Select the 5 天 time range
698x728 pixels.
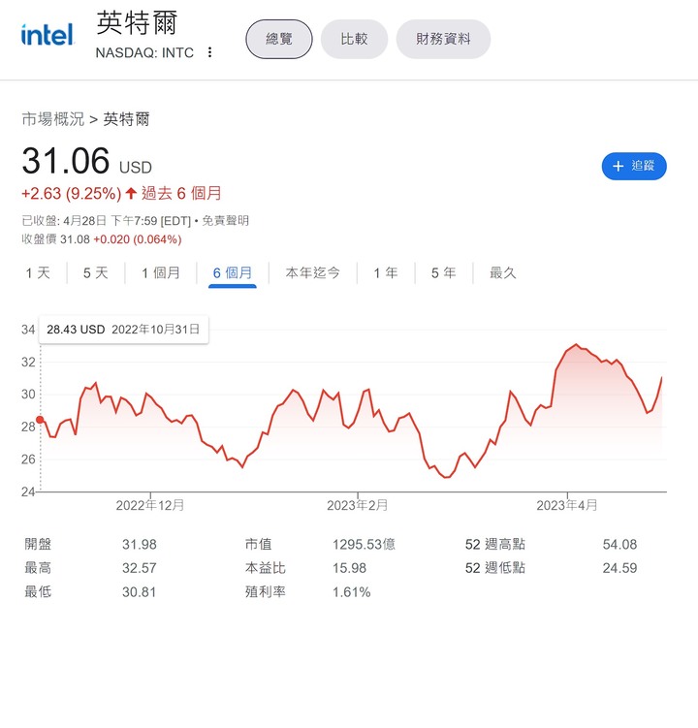point(95,272)
